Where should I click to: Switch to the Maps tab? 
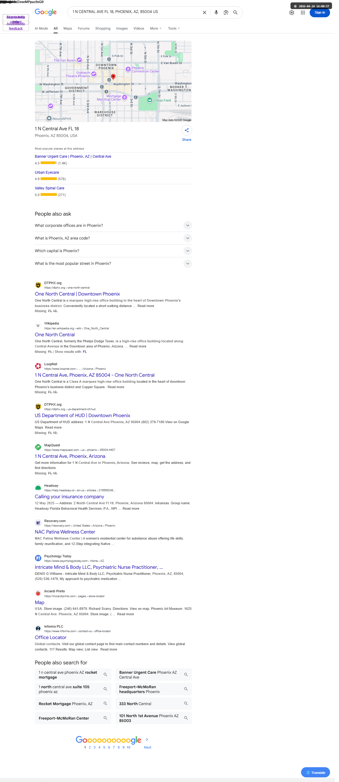pos(68,29)
